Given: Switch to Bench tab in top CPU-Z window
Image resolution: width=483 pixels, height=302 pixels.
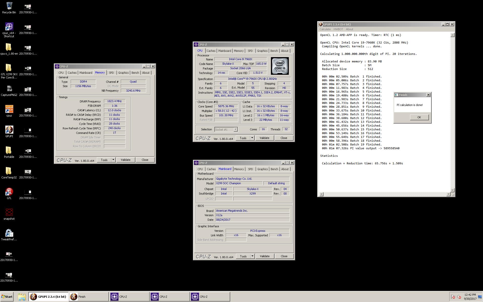Looking at the screenshot, I should coord(274,51).
